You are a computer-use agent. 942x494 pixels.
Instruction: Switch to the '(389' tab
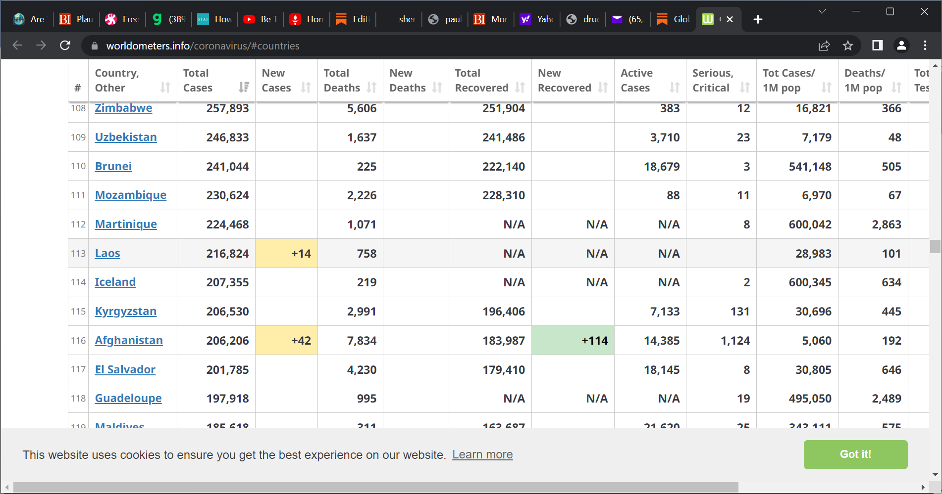[x=168, y=19]
